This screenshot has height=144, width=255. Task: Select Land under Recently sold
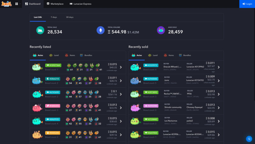(153, 55)
